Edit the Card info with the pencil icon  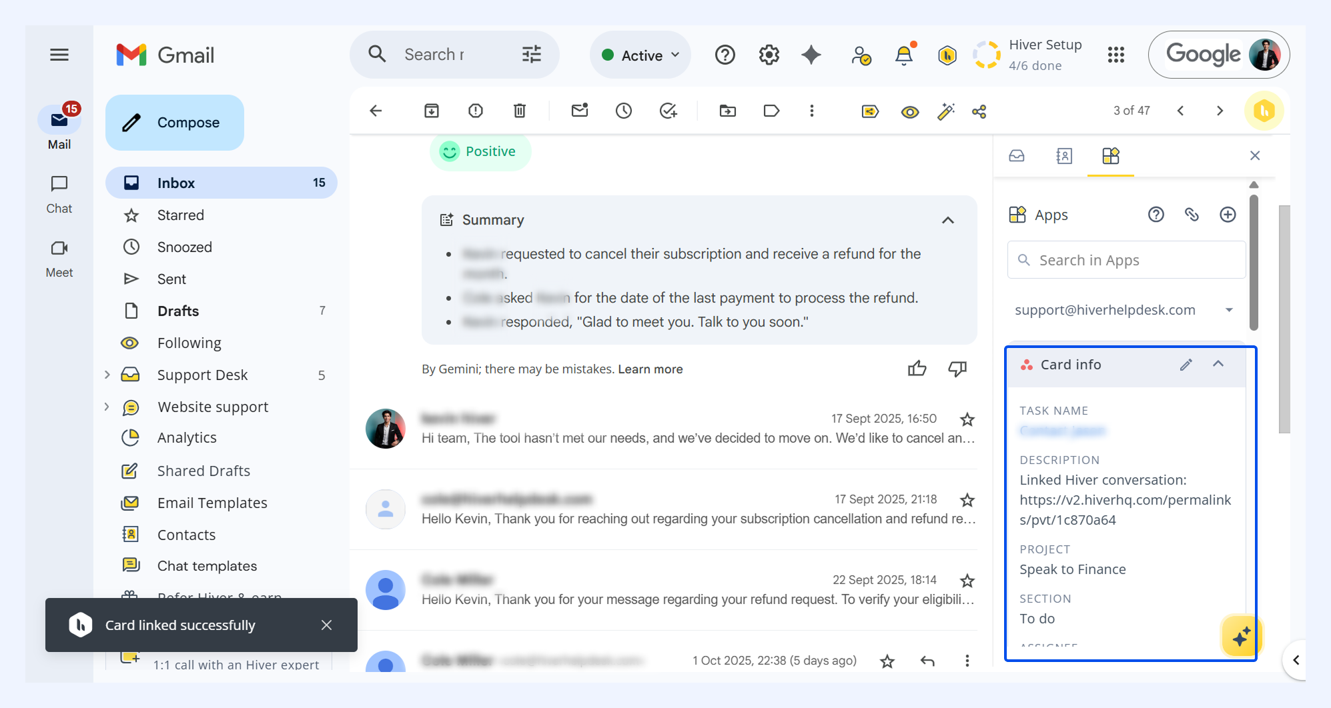(1186, 365)
